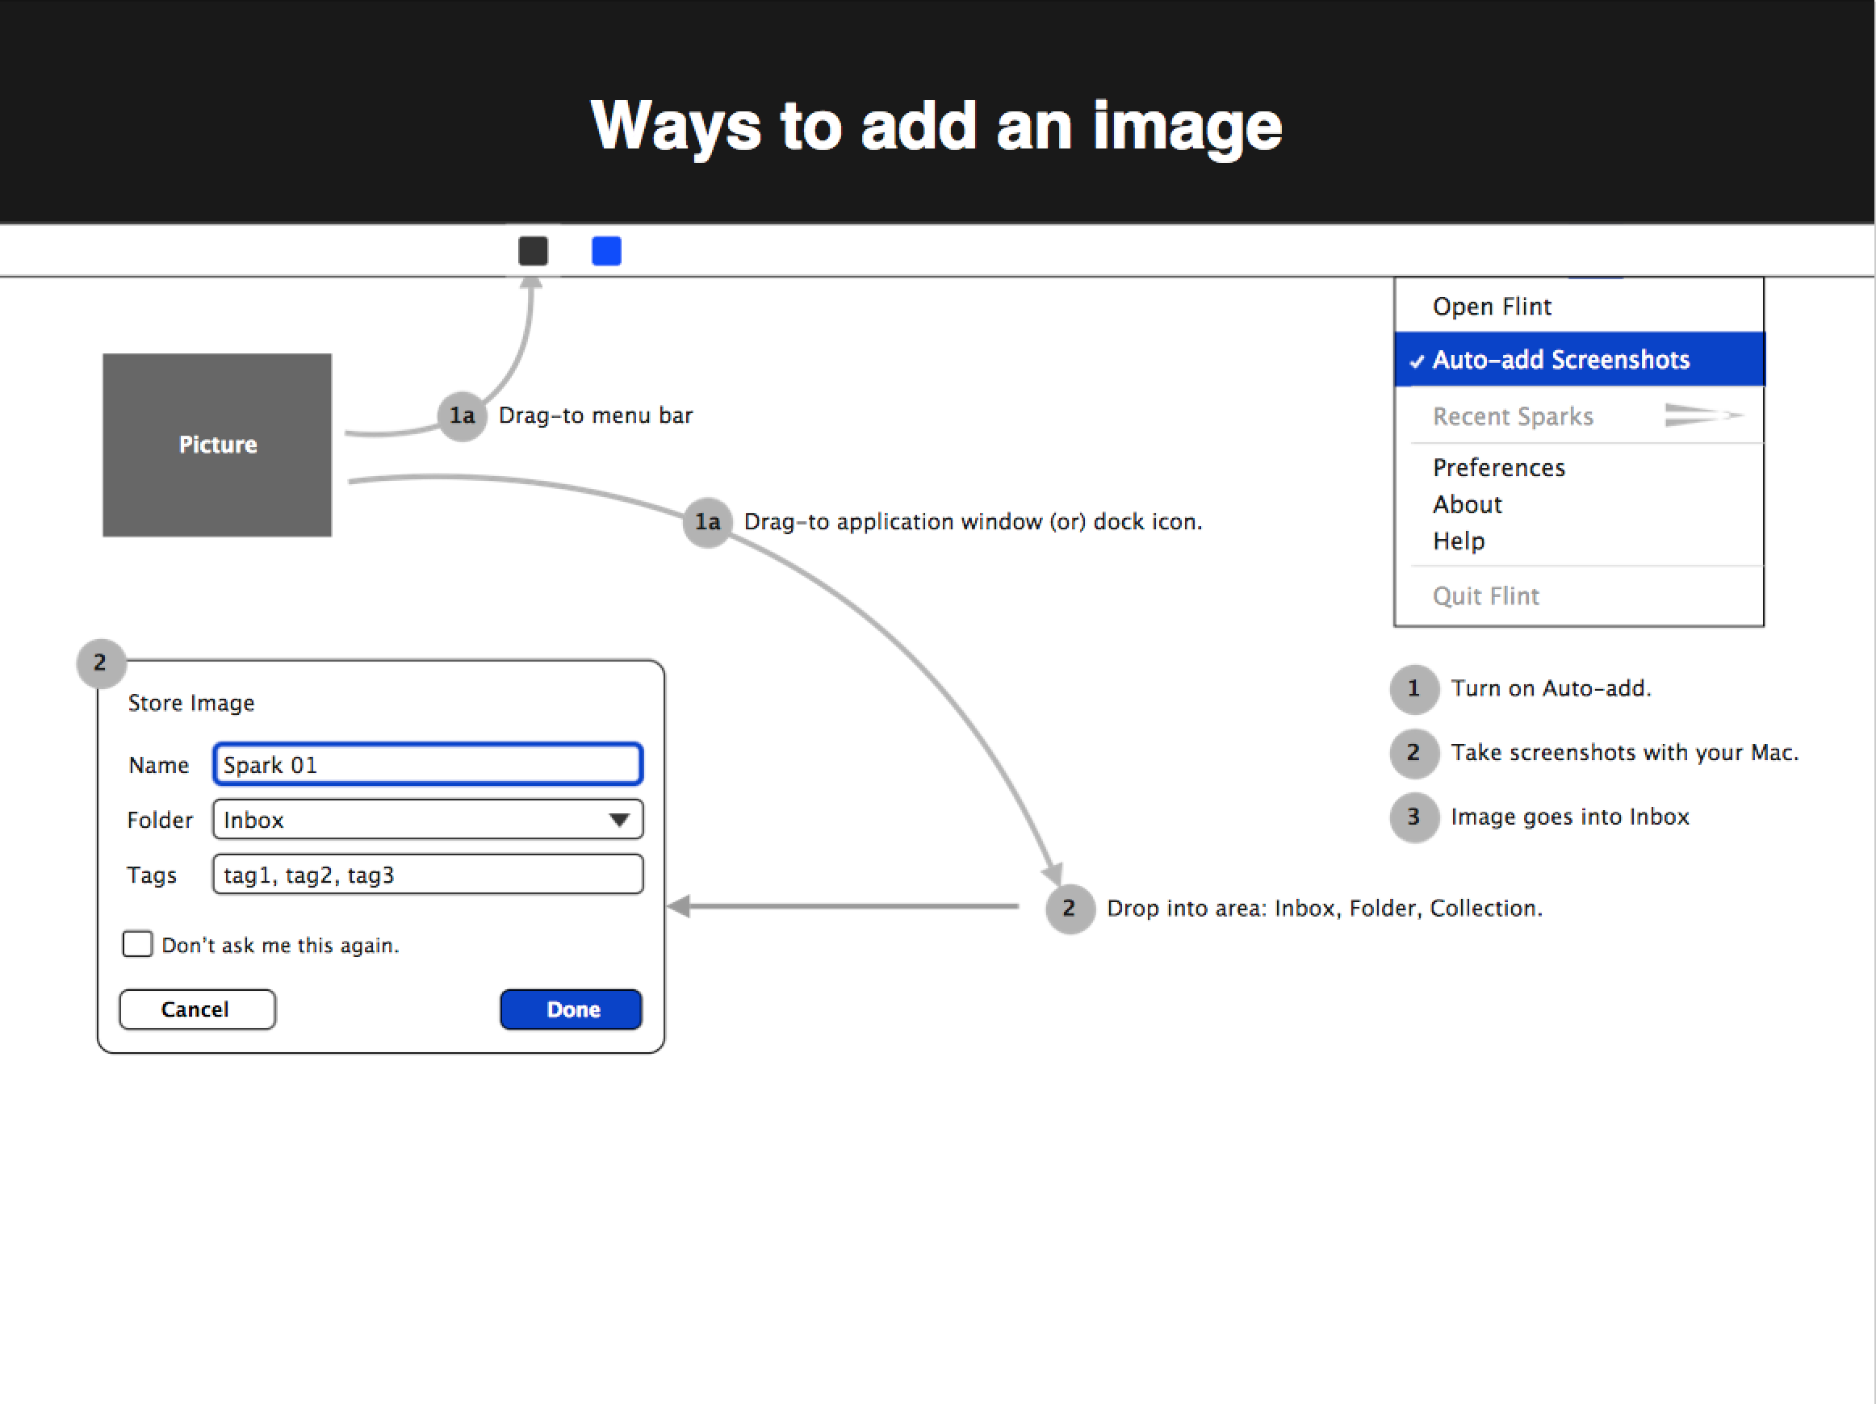Click the blue menu bar icon
1876x1404 pixels.
point(606,251)
